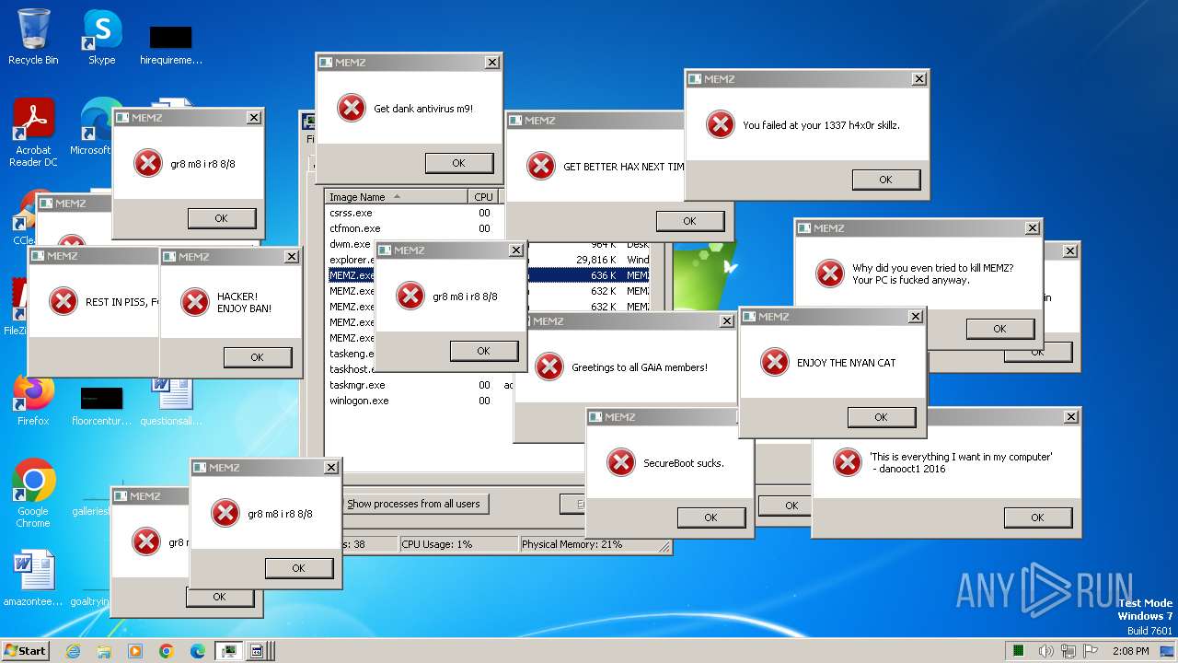Viewport: 1178px width, 663px height.
Task: Click error icon in REST IN PISS dialog
Action: click(64, 301)
